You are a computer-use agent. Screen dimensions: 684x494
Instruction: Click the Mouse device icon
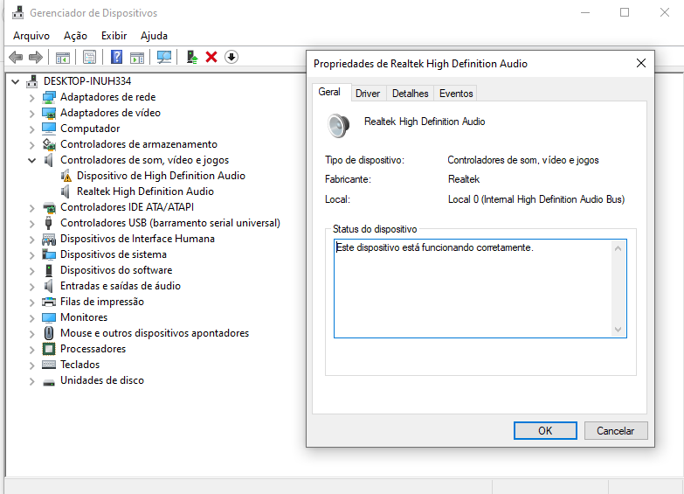[x=49, y=333]
